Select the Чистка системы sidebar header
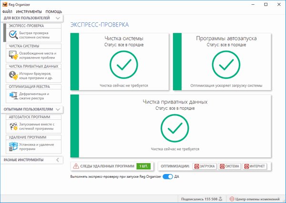This screenshot has height=203, width=286. tap(33, 46)
